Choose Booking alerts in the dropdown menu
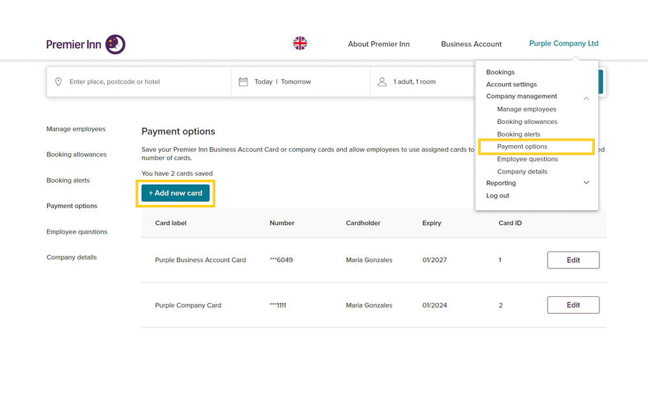The width and height of the screenshot is (648, 415). [518, 134]
